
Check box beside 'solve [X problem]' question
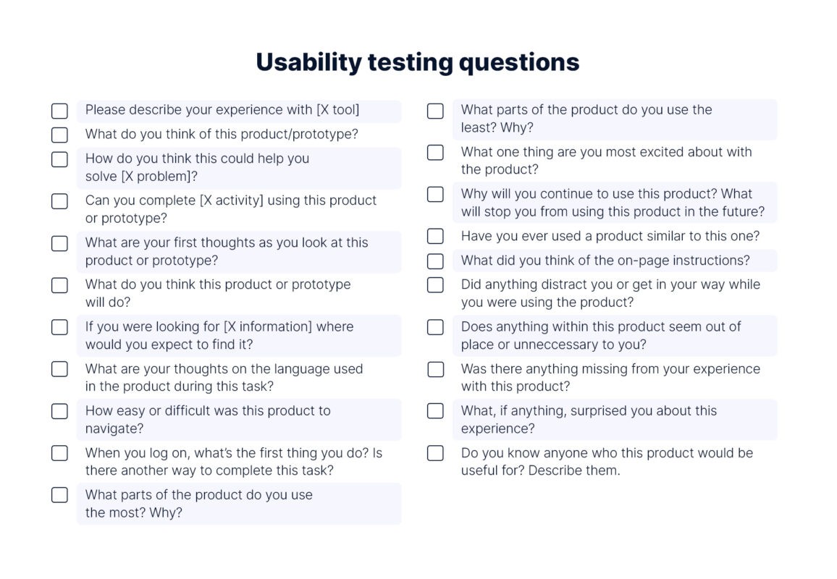click(x=59, y=159)
